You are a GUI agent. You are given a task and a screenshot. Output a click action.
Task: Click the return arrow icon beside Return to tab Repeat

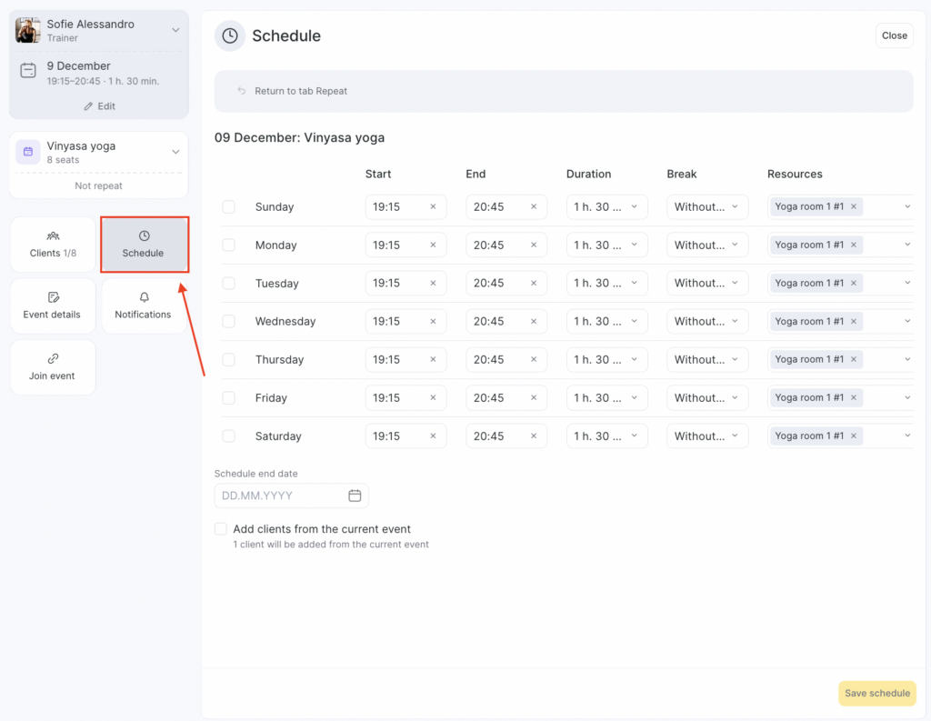click(x=242, y=91)
